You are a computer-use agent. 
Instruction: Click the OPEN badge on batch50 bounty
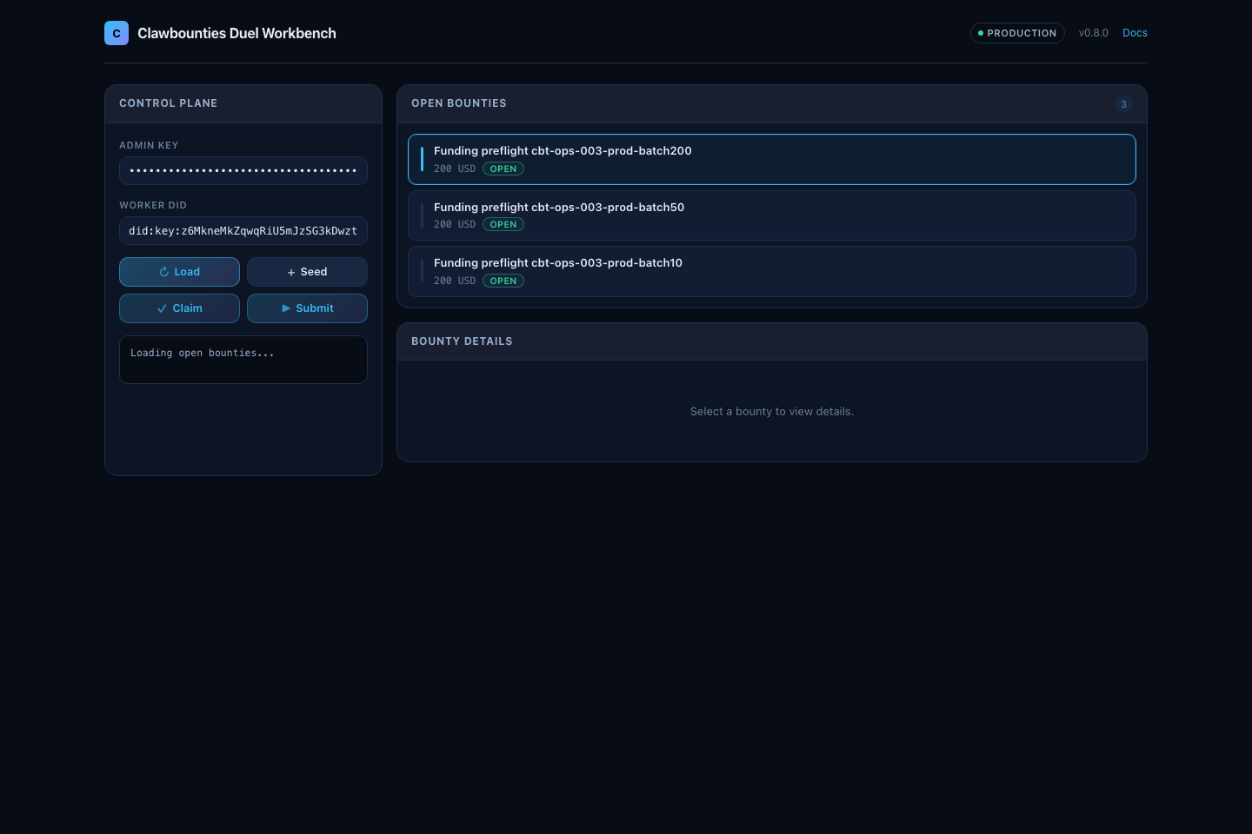click(x=503, y=225)
